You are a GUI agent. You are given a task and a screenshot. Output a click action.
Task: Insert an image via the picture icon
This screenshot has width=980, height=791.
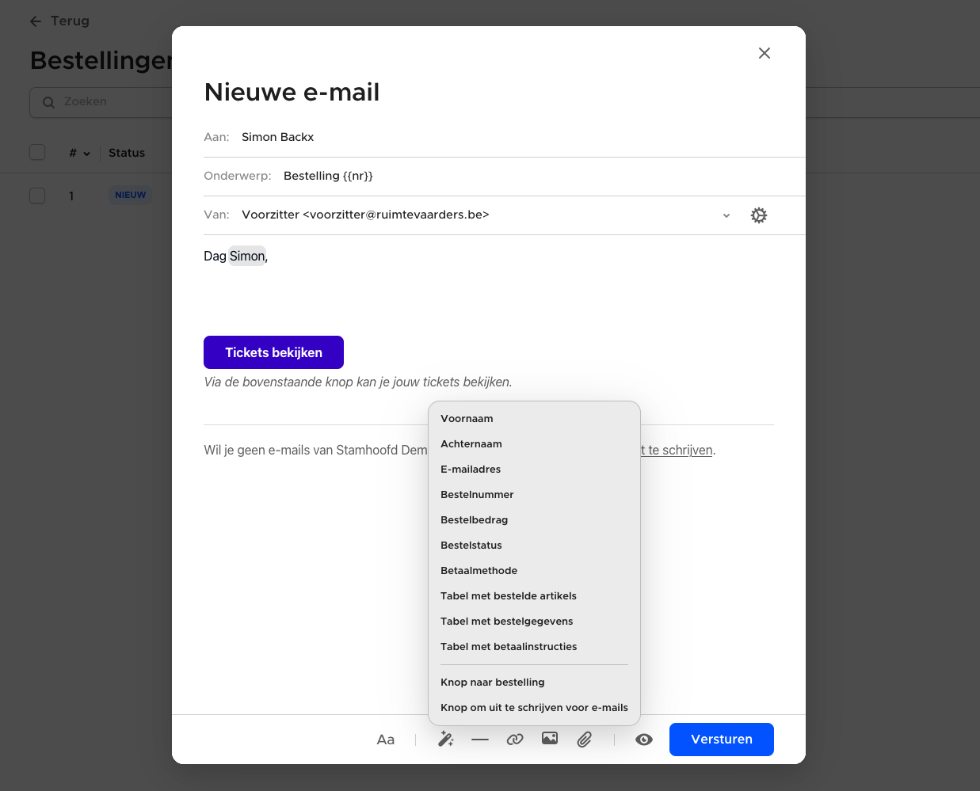550,739
